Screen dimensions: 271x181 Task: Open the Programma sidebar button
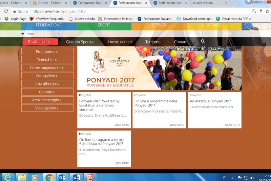coord(47,52)
